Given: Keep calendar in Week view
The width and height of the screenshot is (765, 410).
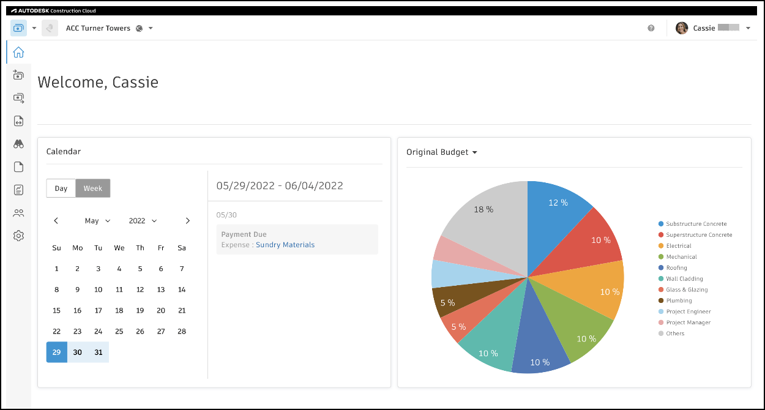Looking at the screenshot, I should (93, 188).
